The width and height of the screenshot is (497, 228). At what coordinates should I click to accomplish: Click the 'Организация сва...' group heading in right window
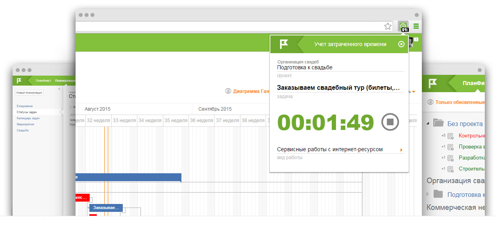(x=456, y=181)
